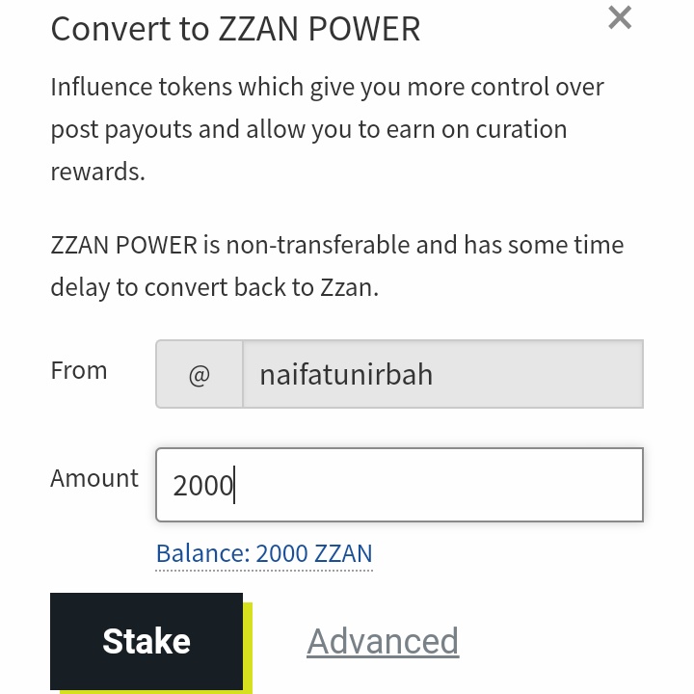Click the empty area right of the username
This screenshot has width=694, height=694.
tap(536, 374)
